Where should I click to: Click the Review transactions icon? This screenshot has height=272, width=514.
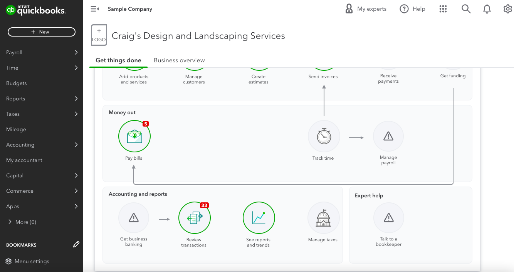point(195,218)
